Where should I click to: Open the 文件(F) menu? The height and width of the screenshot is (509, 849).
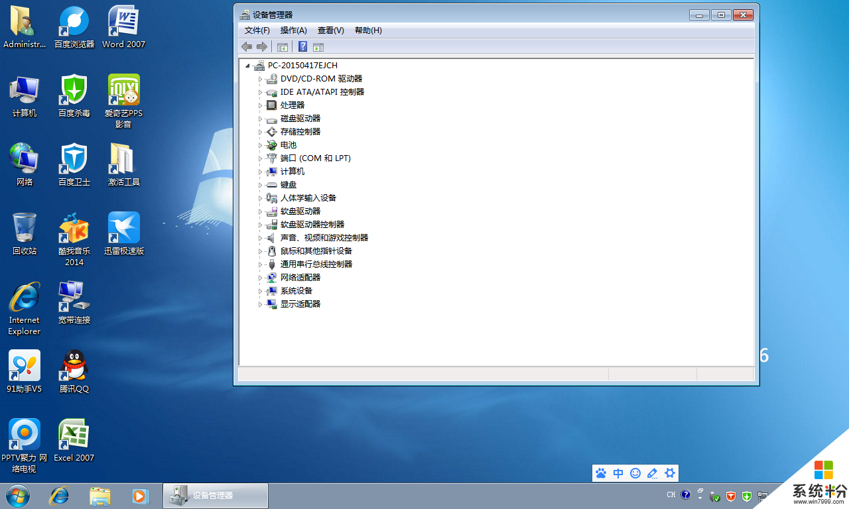[257, 30]
